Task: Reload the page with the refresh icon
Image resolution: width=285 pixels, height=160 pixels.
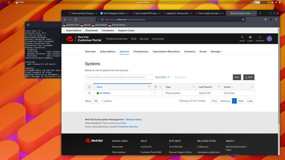Action: point(76,19)
